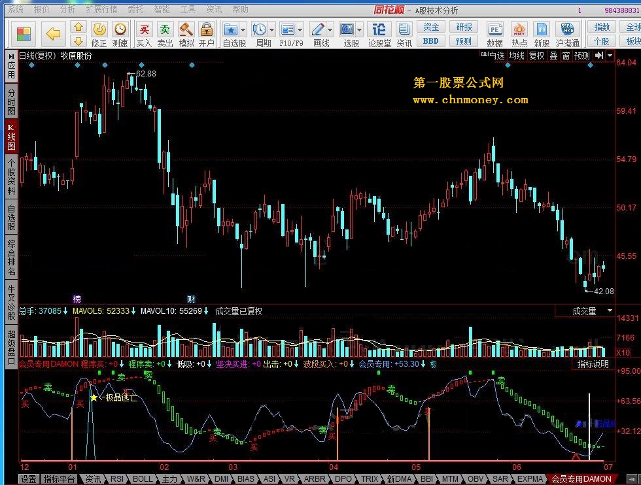Open the 修正 correction tool

[x=99, y=35]
